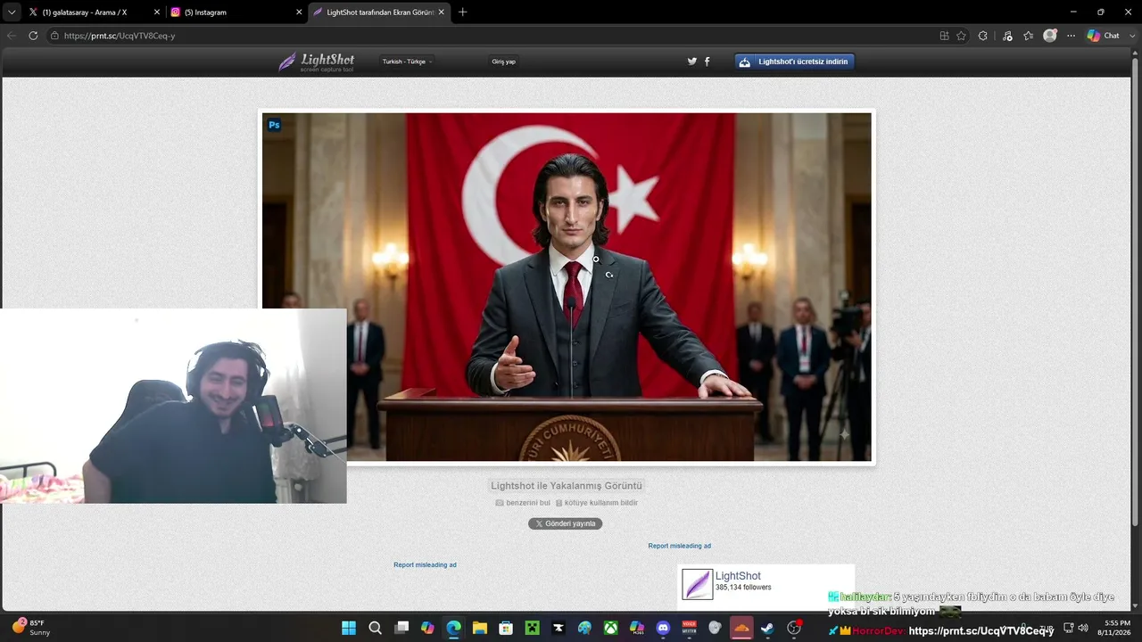Click the LightShot widget feather thumbnail
This screenshot has height=642, width=1142.
[x=698, y=584]
